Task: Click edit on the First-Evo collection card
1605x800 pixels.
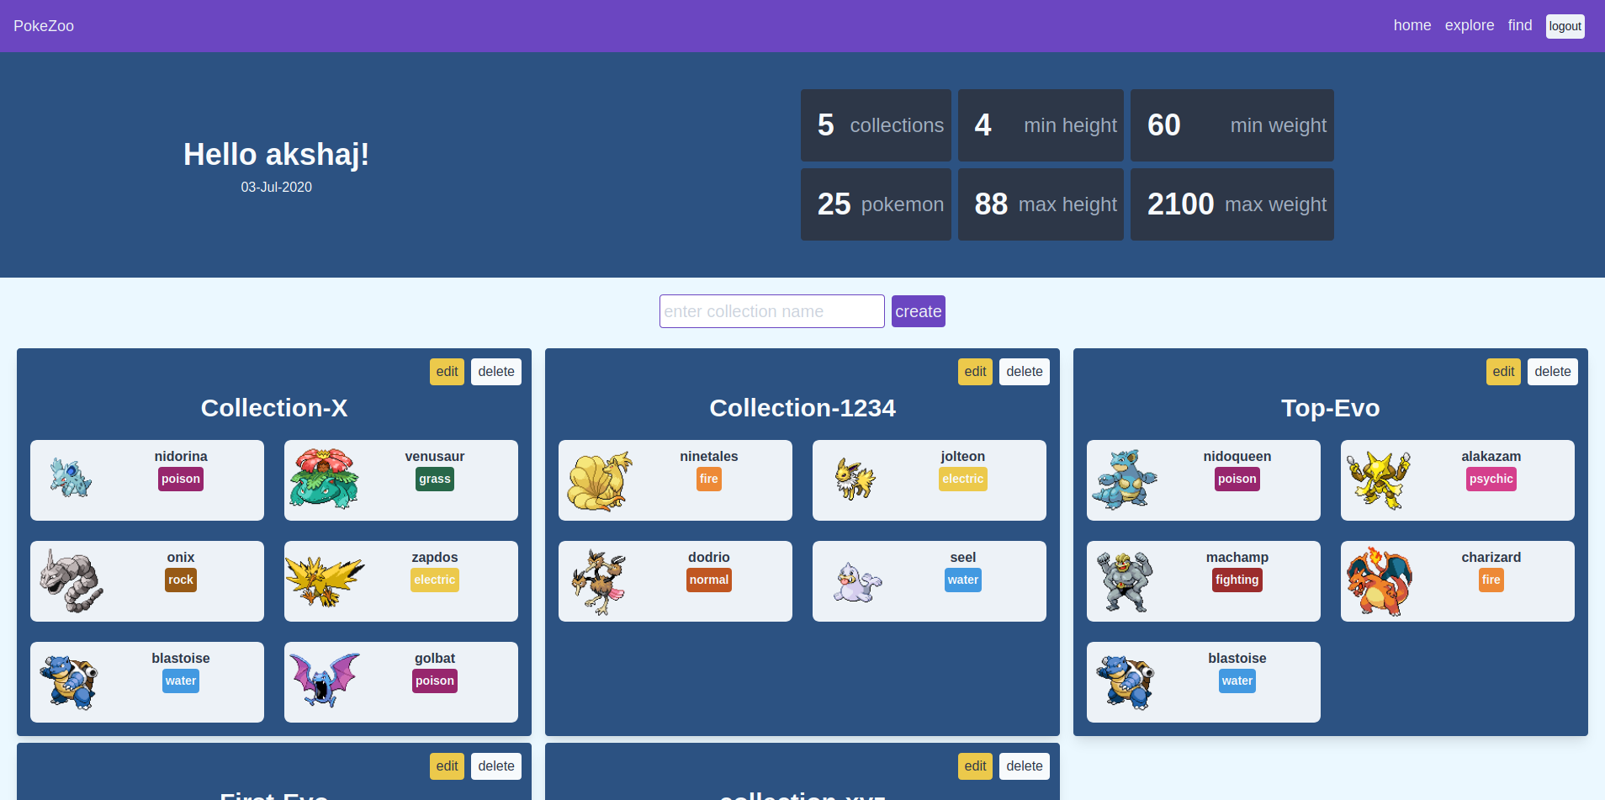Action: click(x=448, y=766)
